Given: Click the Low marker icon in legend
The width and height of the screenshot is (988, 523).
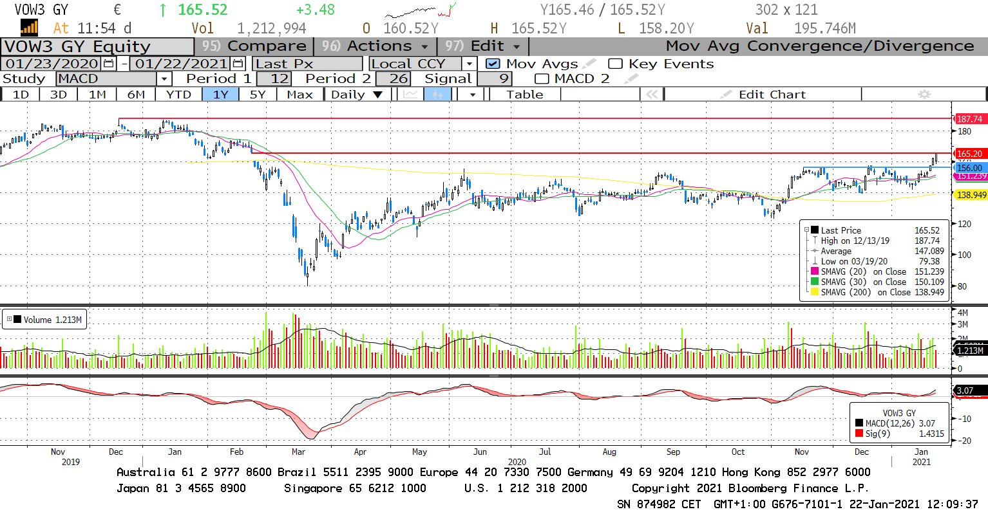Looking at the screenshot, I should 815,261.
